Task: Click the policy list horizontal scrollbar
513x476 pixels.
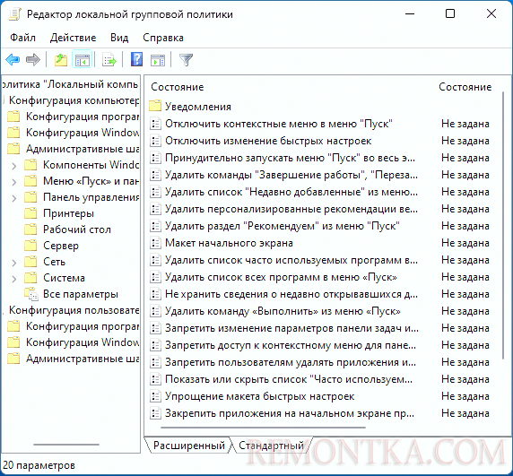Action: (x=263, y=428)
